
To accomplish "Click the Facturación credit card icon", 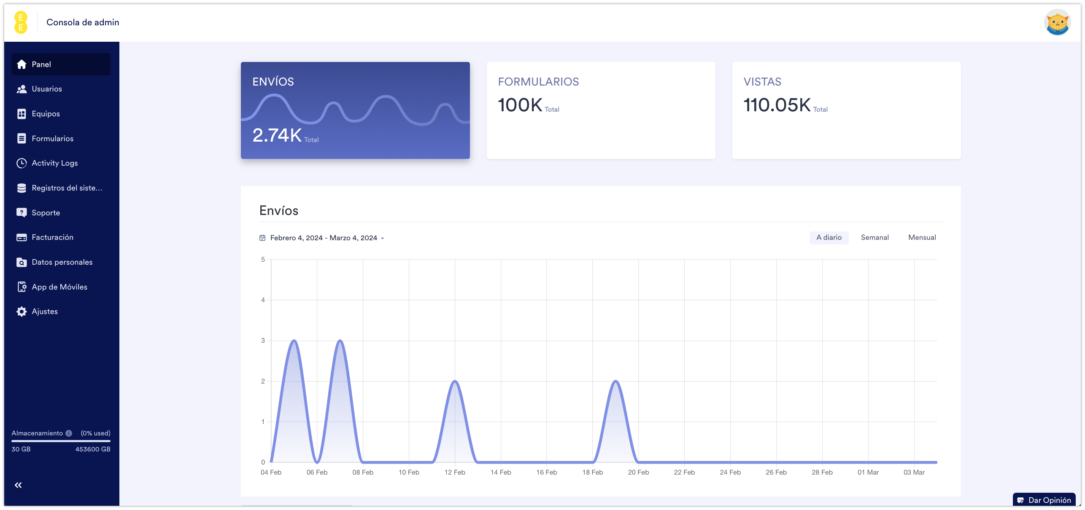I will (22, 237).
